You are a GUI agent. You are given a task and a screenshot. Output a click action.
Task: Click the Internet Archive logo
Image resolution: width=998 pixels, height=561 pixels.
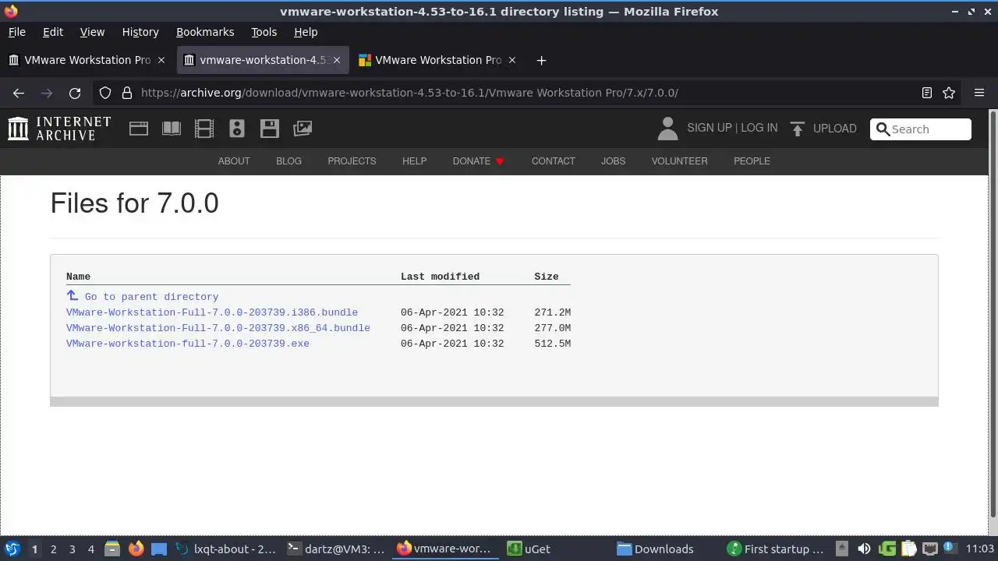59,129
